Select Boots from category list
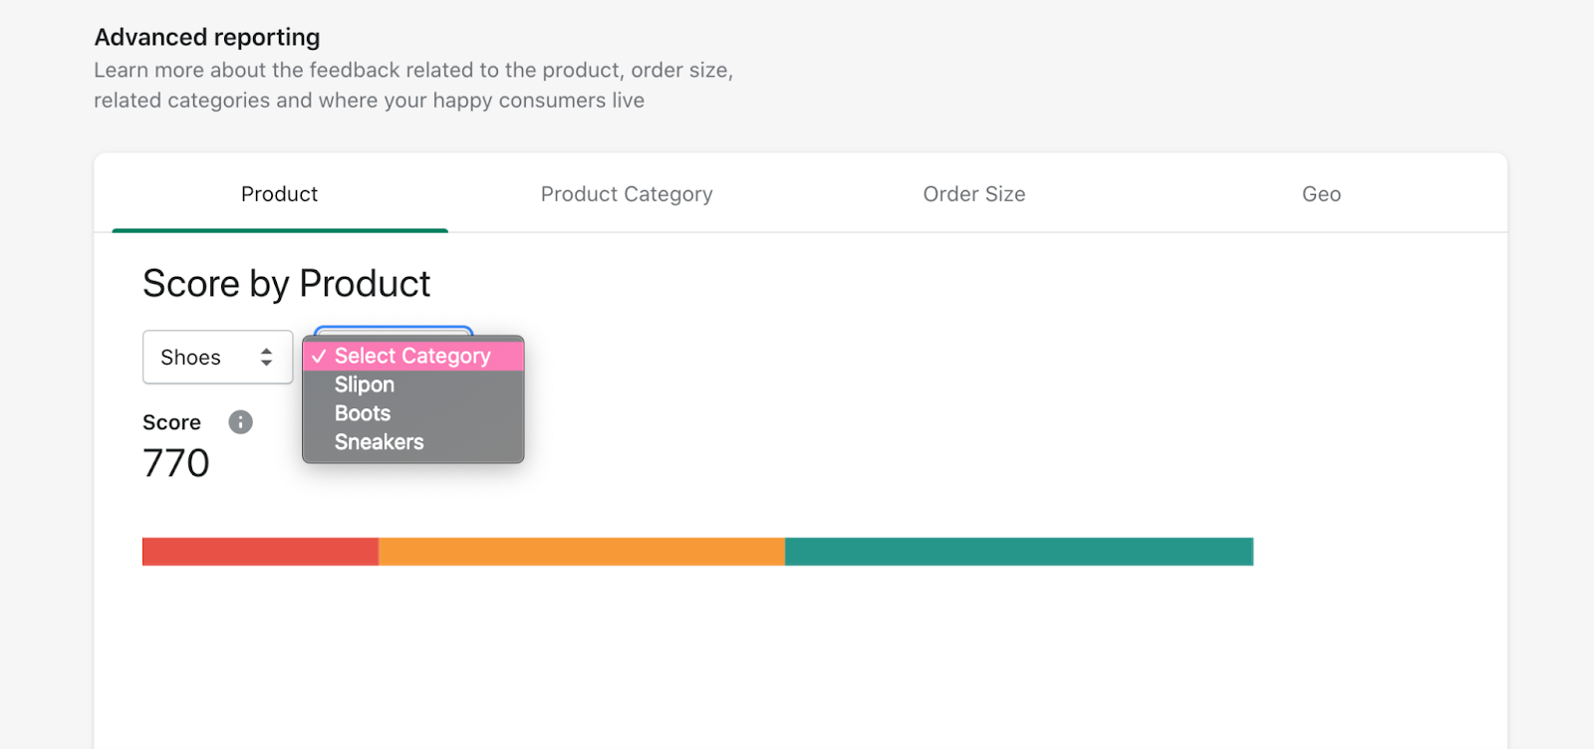The height and width of the screenshot is (749, 1594). tap(363, 413)
